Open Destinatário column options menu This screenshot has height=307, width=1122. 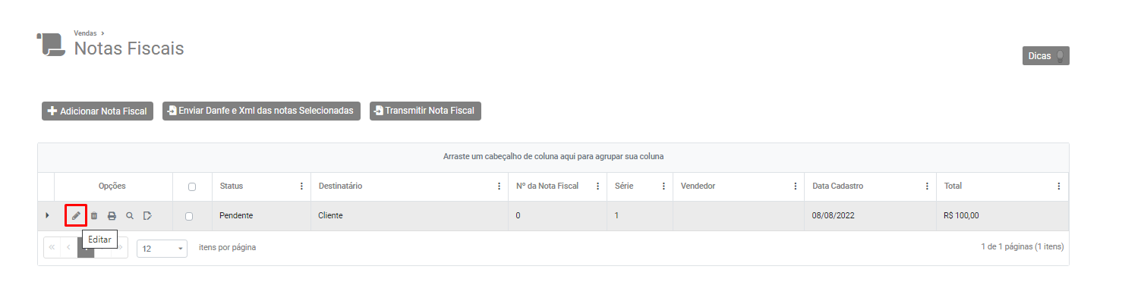click(499, 186)
